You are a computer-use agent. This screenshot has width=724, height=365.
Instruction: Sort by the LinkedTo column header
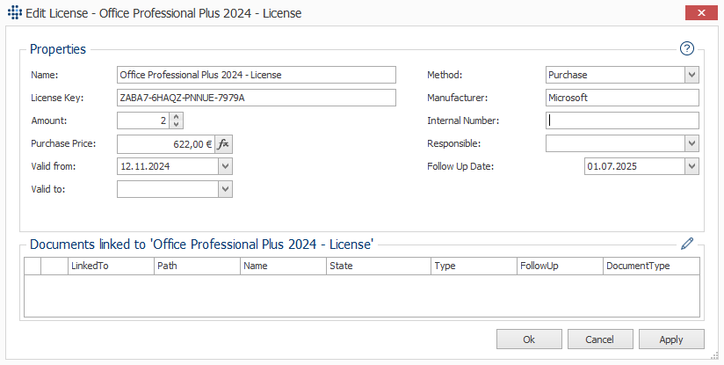pyautogui.click(x=111, y=266)
